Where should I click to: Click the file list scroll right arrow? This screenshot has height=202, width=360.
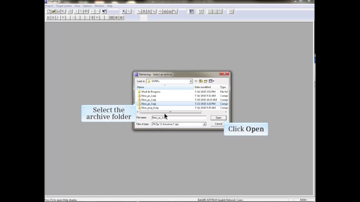(226, 112)
